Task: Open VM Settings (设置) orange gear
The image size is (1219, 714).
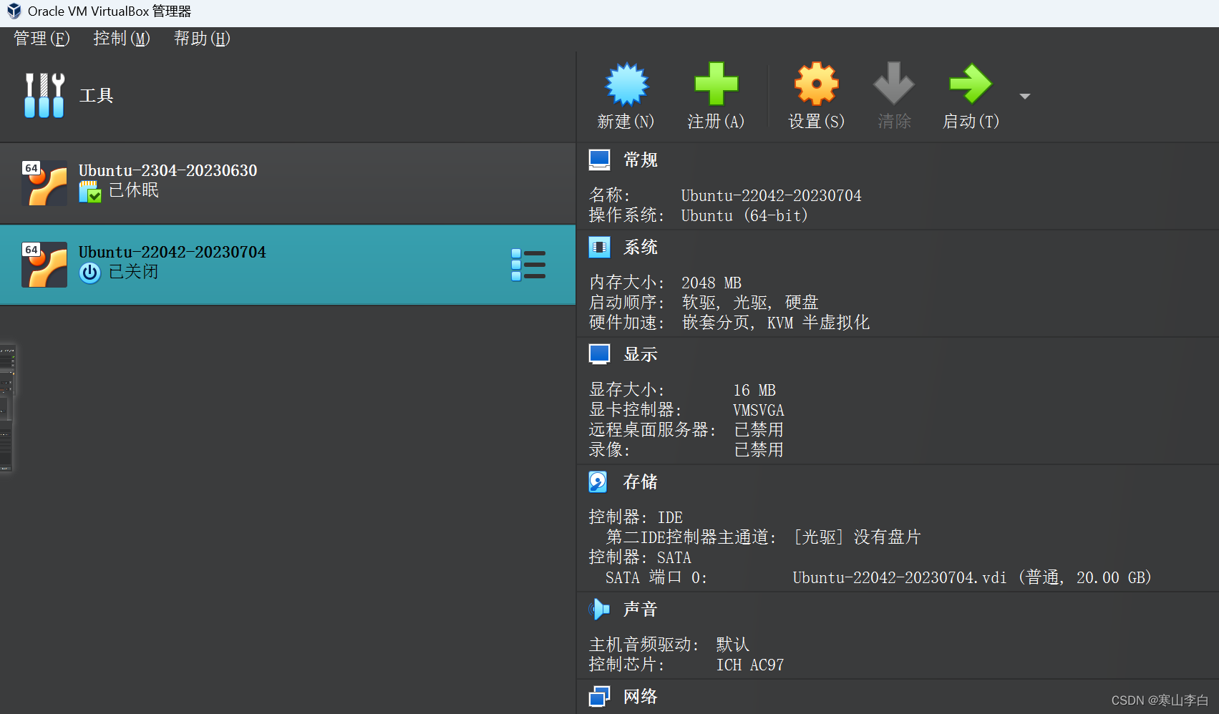Action: pyautogui.click(x=816, y=84)
